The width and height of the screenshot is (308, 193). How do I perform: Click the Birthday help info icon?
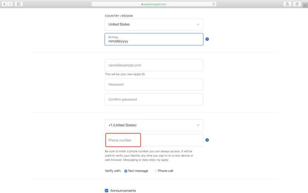click(x=207, y=39)
